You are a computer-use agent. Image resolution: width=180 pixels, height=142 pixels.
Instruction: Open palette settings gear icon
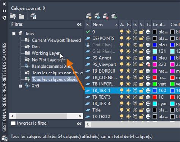click(4, 18)
